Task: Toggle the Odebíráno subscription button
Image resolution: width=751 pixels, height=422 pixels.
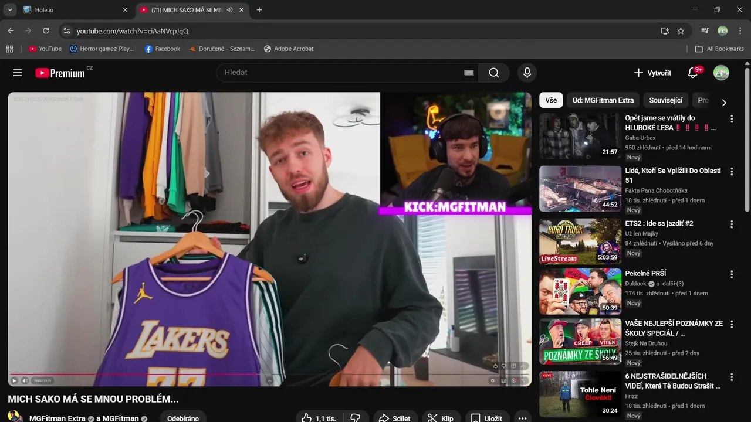Action: [183, 418]
